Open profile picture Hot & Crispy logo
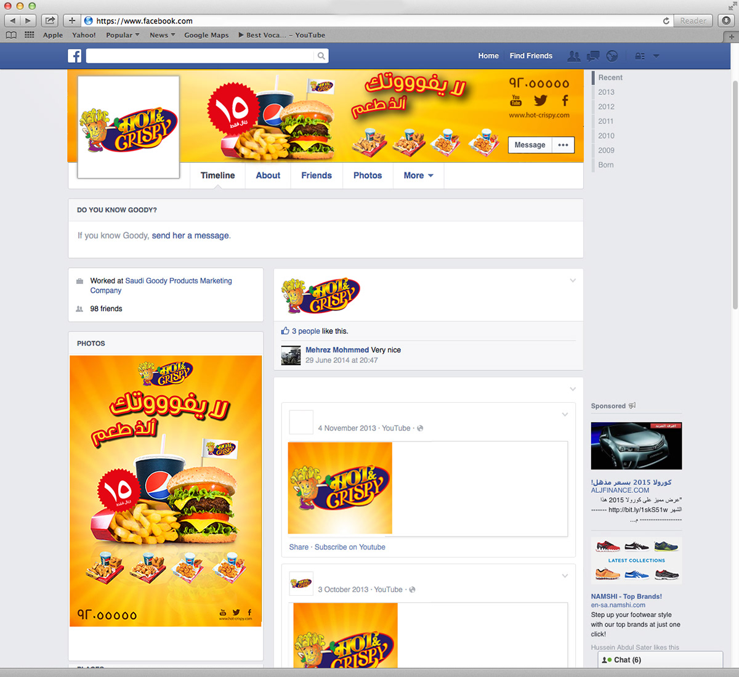The image size is (739, 677). (x=128, y=128)
